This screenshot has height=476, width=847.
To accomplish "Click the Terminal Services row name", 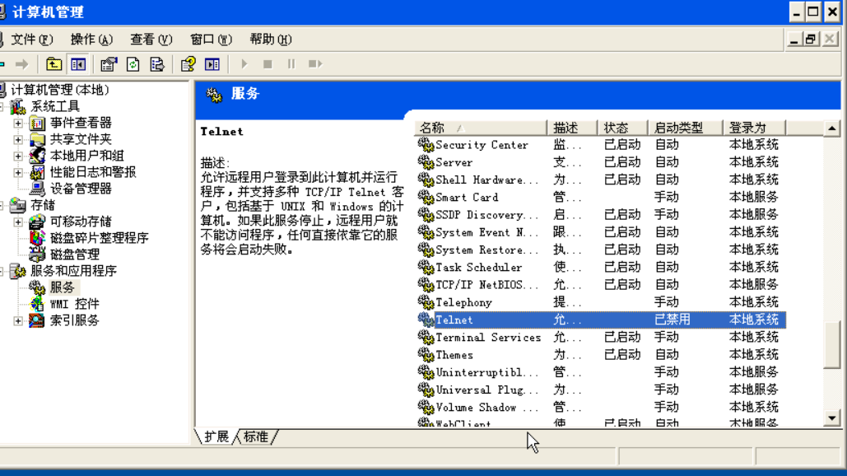I will (x=488, y=338).
